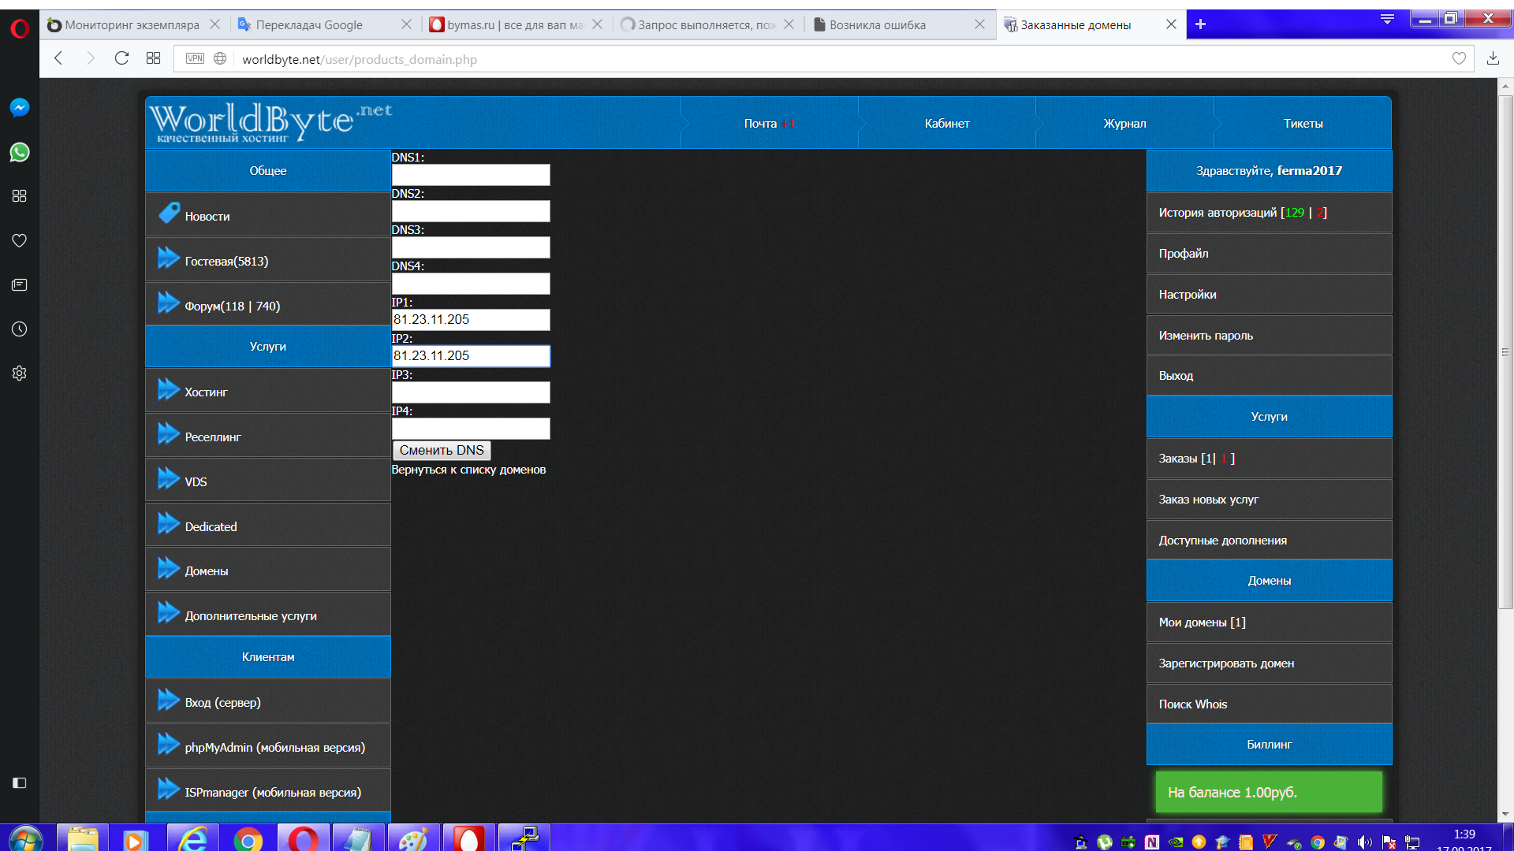Open Opera sidebar settings gear

tap(20, 373)
